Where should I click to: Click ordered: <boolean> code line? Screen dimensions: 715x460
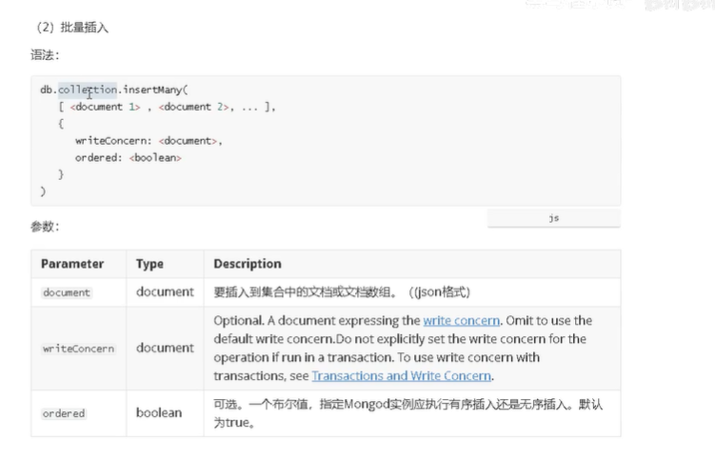click(129, 158)
